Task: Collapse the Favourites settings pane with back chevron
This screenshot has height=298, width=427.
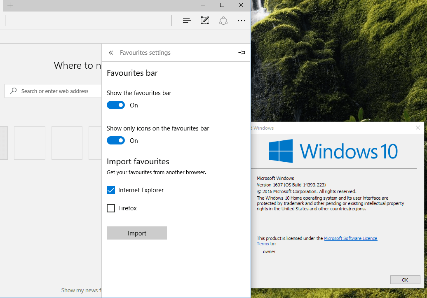Action: (x=110, y=53)
